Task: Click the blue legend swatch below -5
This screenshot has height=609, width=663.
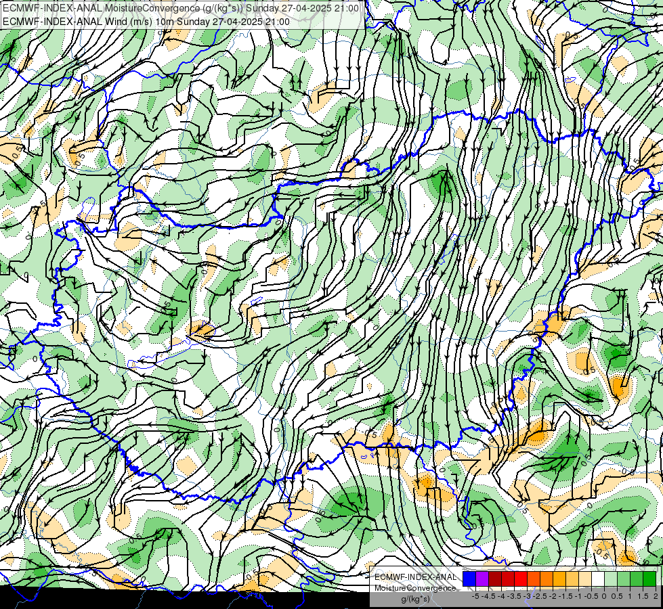Action: pyautogui.click(x=469, y=579)
